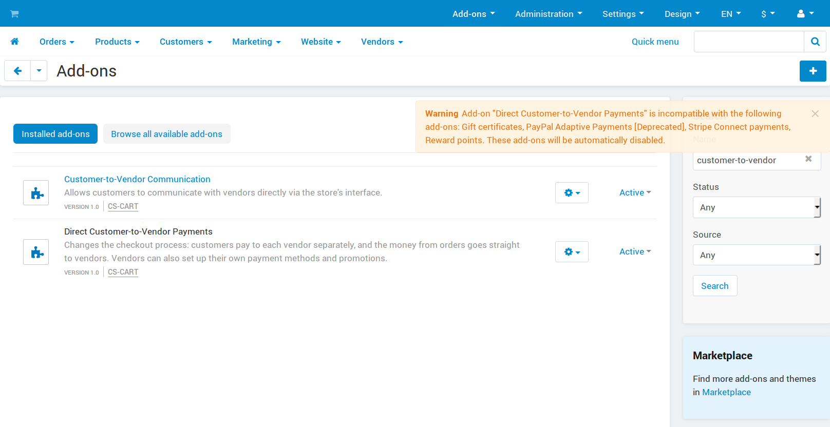This screenshot has width=830, height=427.
Task: Open the EN language selector
Action: [731, 14]
